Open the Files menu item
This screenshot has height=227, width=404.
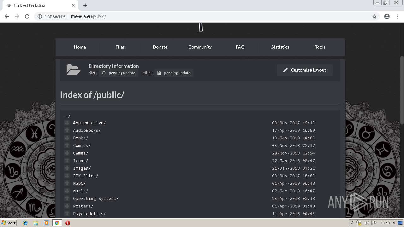point(120,47)
